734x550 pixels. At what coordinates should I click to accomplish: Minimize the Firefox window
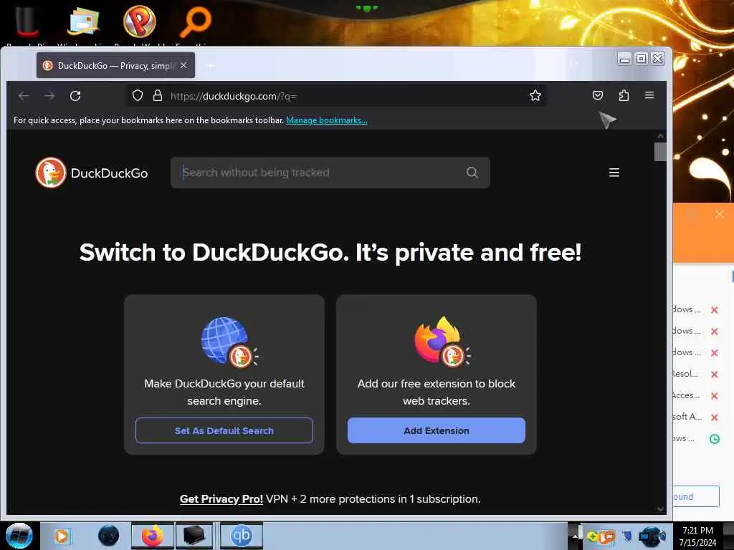tap(624, 59)
